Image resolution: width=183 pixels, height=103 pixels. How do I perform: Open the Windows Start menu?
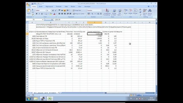(29, 99)
